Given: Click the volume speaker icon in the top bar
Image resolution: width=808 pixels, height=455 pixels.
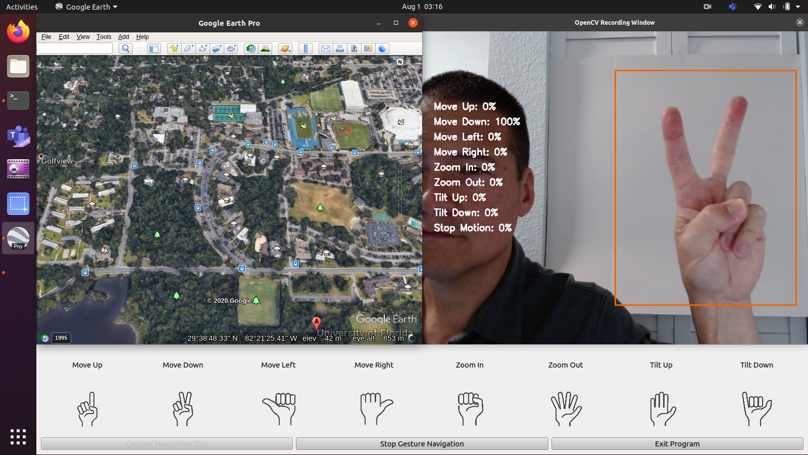Looking at the screenshot, I should [x=772, y=7].
